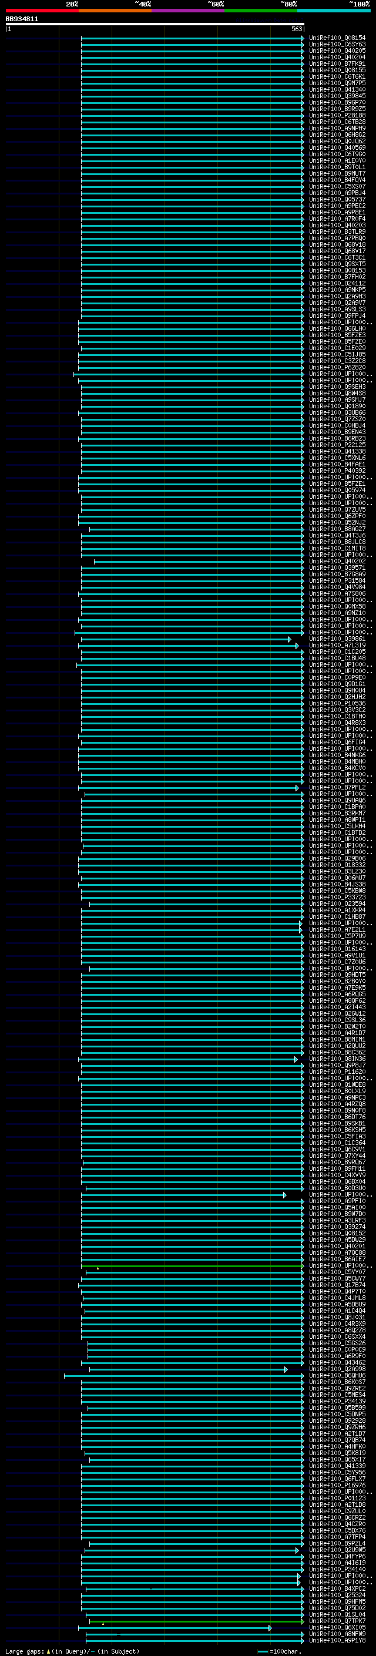The image size is (376, 1656).
Task: Select label UniRef100_P40392
Action: 337,471
